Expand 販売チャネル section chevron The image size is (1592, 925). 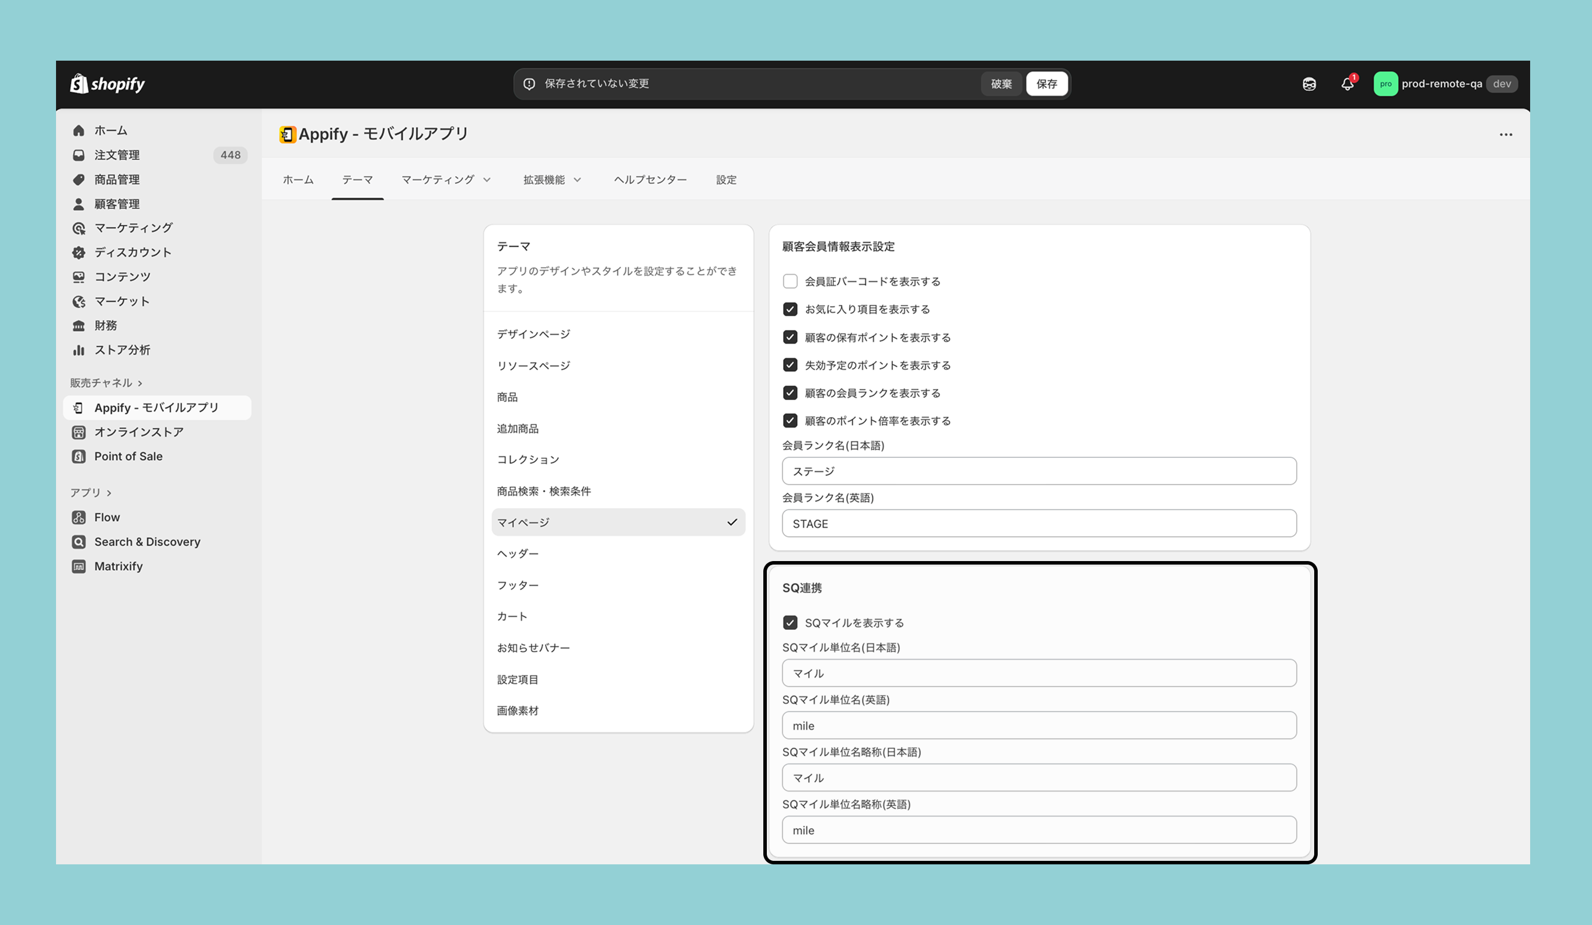point(140,383)
